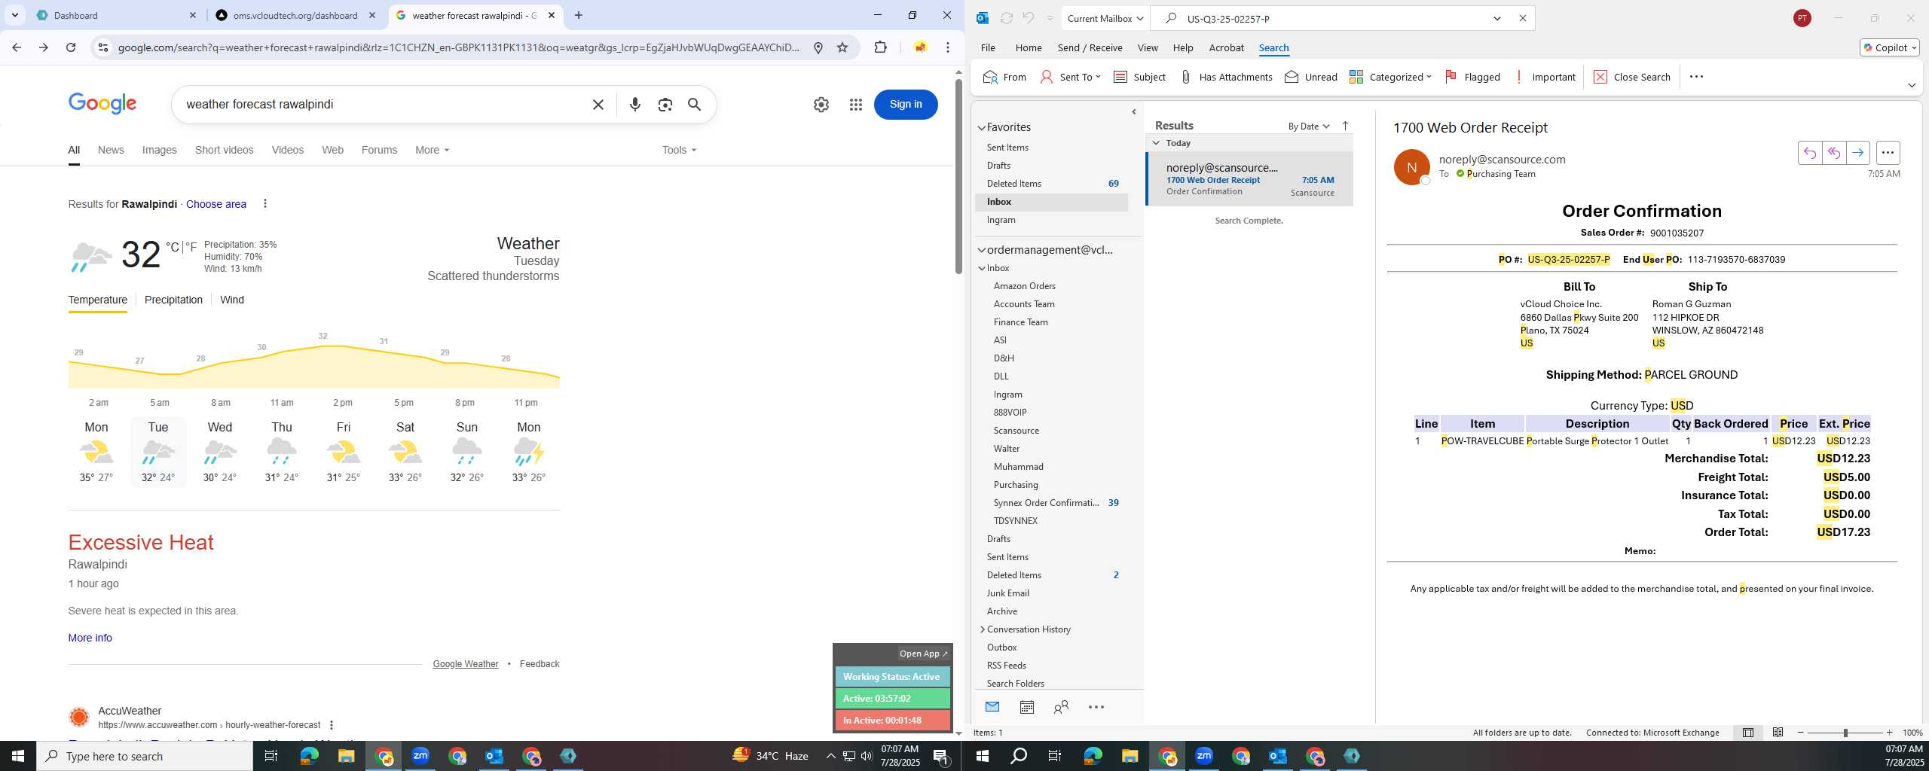Bookmark this page with the star icon

tap(842, 47)
